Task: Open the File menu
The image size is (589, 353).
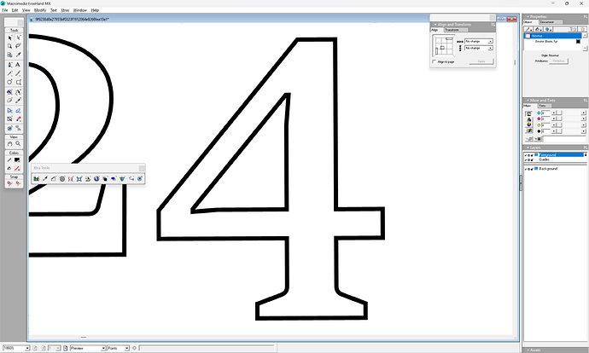Action: pyautogui.click(x=5, y=10)
